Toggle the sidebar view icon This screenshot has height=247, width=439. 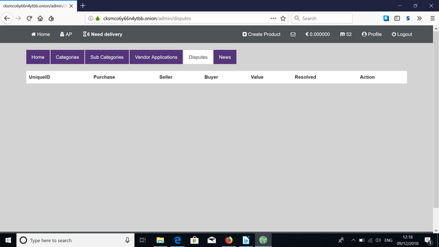coord(397,19)
